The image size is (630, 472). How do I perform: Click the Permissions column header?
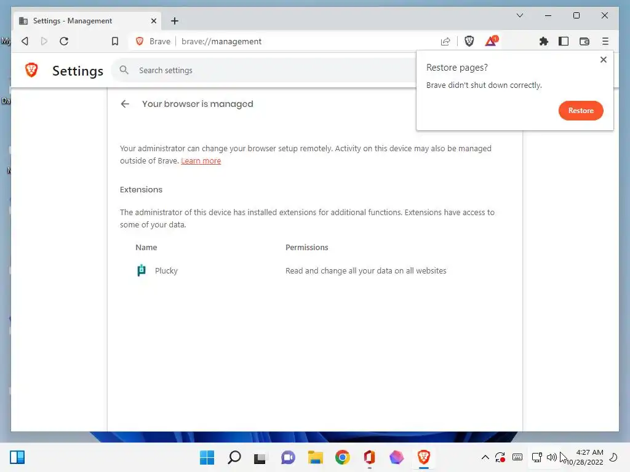(x=307, y=248)
